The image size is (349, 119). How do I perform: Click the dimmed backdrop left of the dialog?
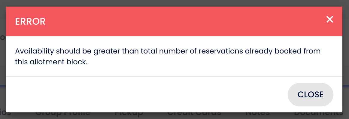3,59
